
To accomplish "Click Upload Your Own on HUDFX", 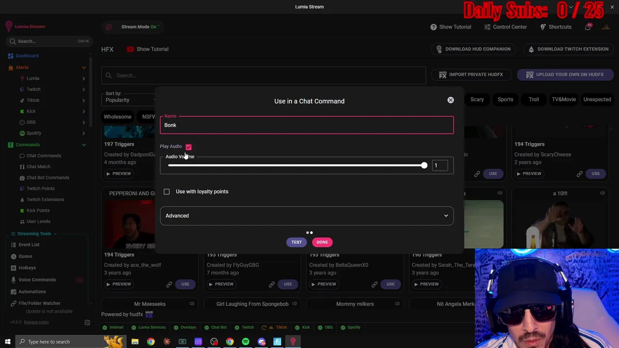I will tap(565, 74).
